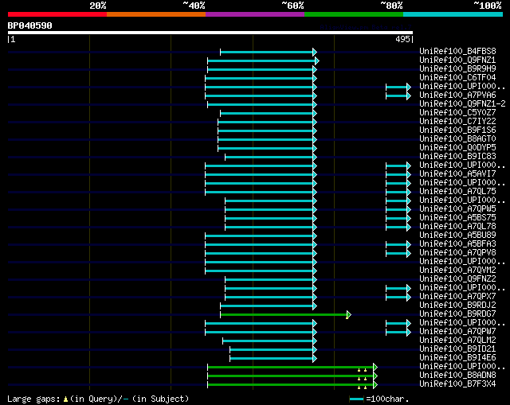Click the yellow gap triangle in the Large gaps legend
This screenshot has width=510, height=405.
pos(65,399)
